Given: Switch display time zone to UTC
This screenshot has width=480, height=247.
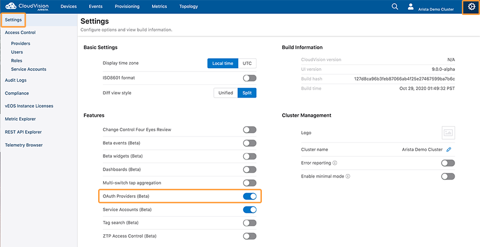Looking at the screenshot, I should (247, 63).
